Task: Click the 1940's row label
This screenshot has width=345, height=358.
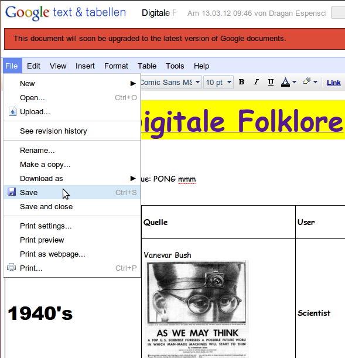Action: click(40, 313)
